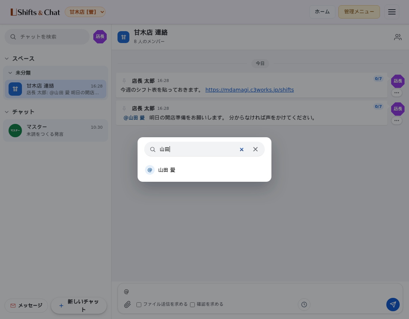This screenshot has width=409, height=319.
Task: Go to ホーム
Action: 322,12
